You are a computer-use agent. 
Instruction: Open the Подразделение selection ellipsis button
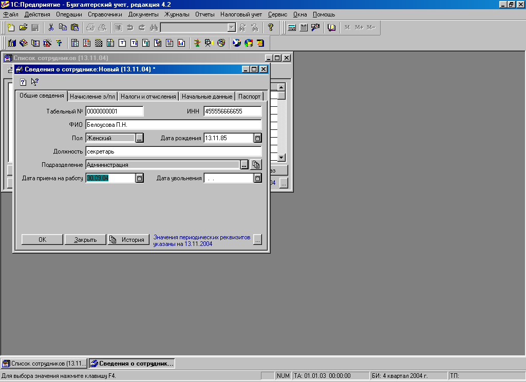click(x=244, y=165)
